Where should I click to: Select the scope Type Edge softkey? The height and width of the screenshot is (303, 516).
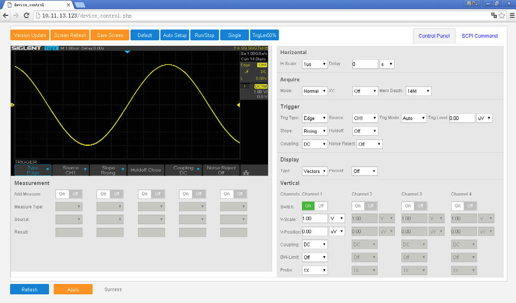[x=33, y=170]
